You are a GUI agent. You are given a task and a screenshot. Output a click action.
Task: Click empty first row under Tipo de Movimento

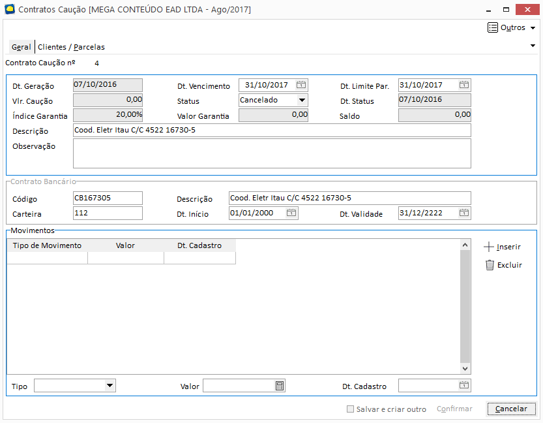tap(47, 258)
